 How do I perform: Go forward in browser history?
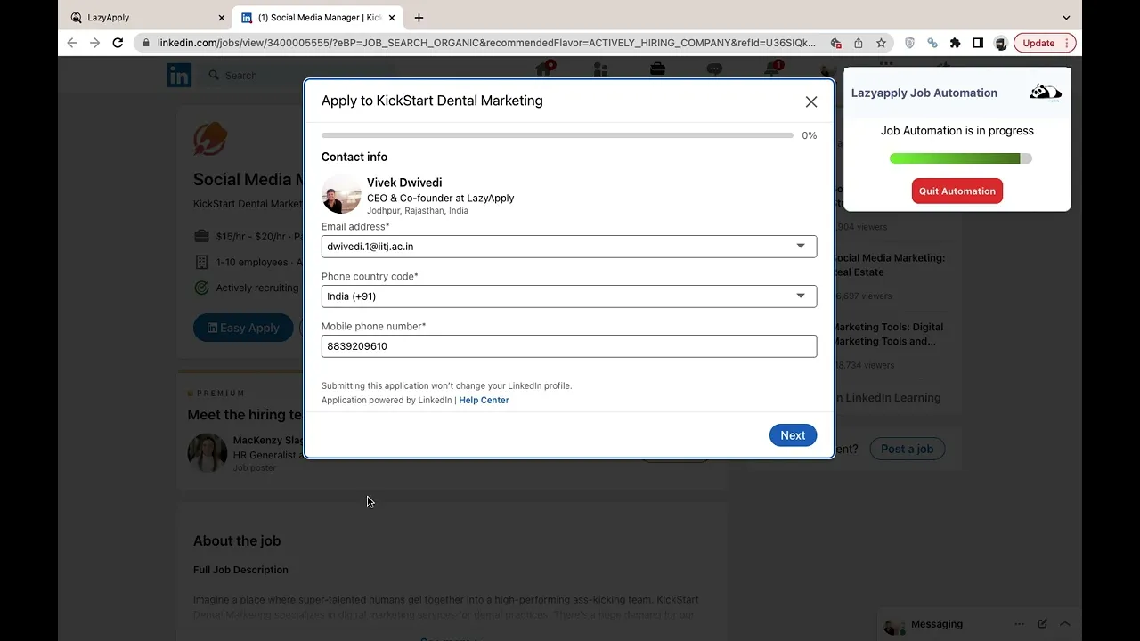(94, 43)
